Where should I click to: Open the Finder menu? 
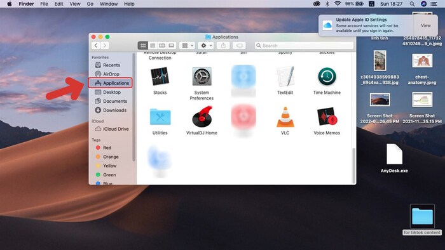[x=27, y=4]
